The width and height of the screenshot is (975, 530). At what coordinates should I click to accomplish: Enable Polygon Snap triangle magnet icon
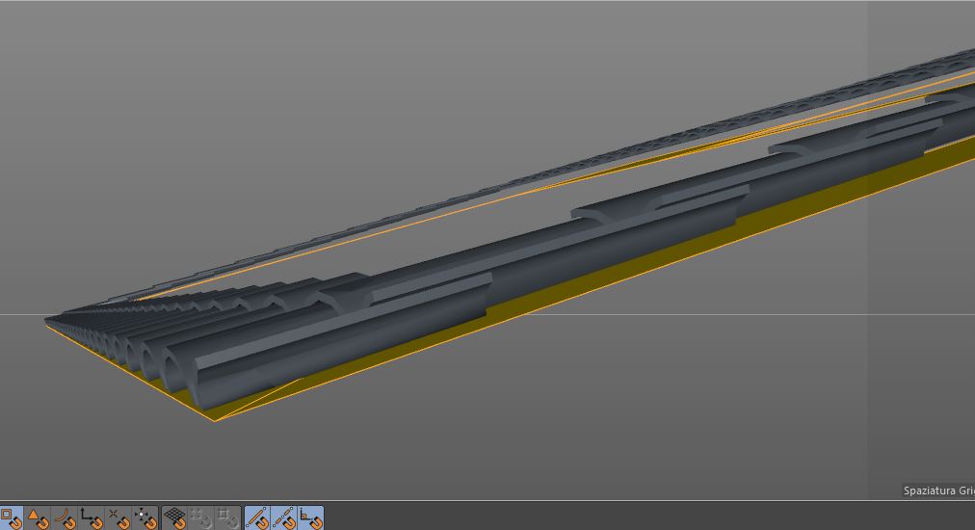click(38, 518)
